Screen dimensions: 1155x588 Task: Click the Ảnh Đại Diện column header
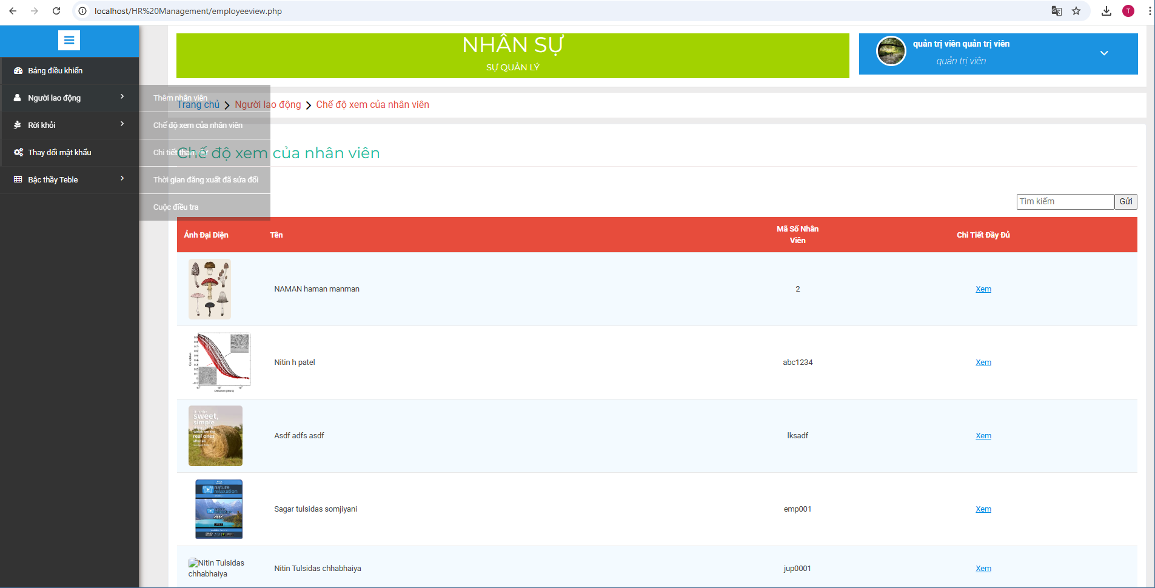206,235
